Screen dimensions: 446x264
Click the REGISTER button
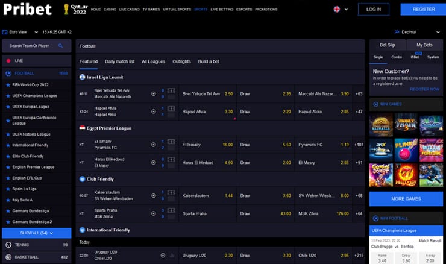[x=424, y=10]
